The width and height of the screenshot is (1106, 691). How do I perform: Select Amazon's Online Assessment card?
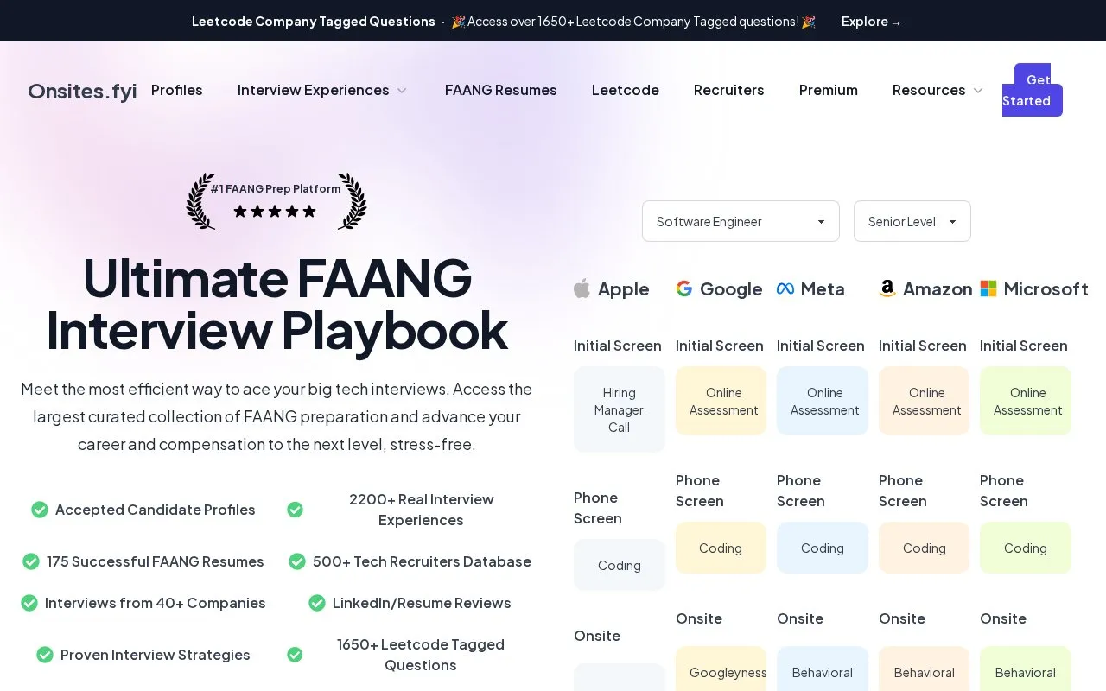pos(925,401)
